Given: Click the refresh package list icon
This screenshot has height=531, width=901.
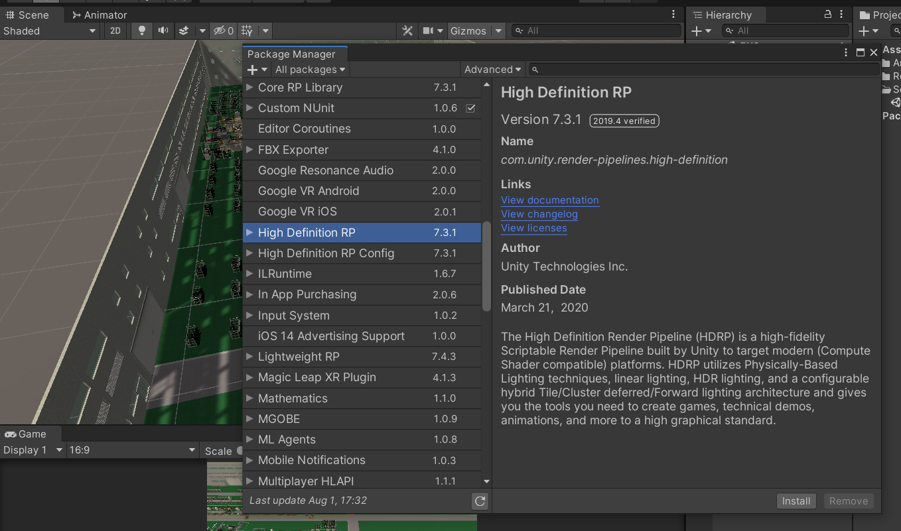Looking at the screenshot, I should point(480,501).
